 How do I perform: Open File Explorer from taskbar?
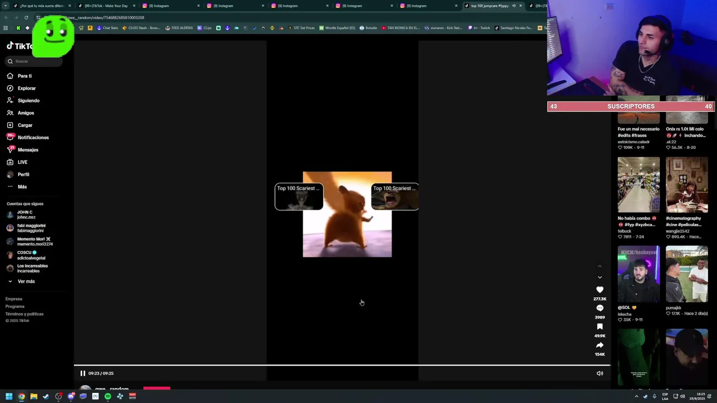[34, 396]
